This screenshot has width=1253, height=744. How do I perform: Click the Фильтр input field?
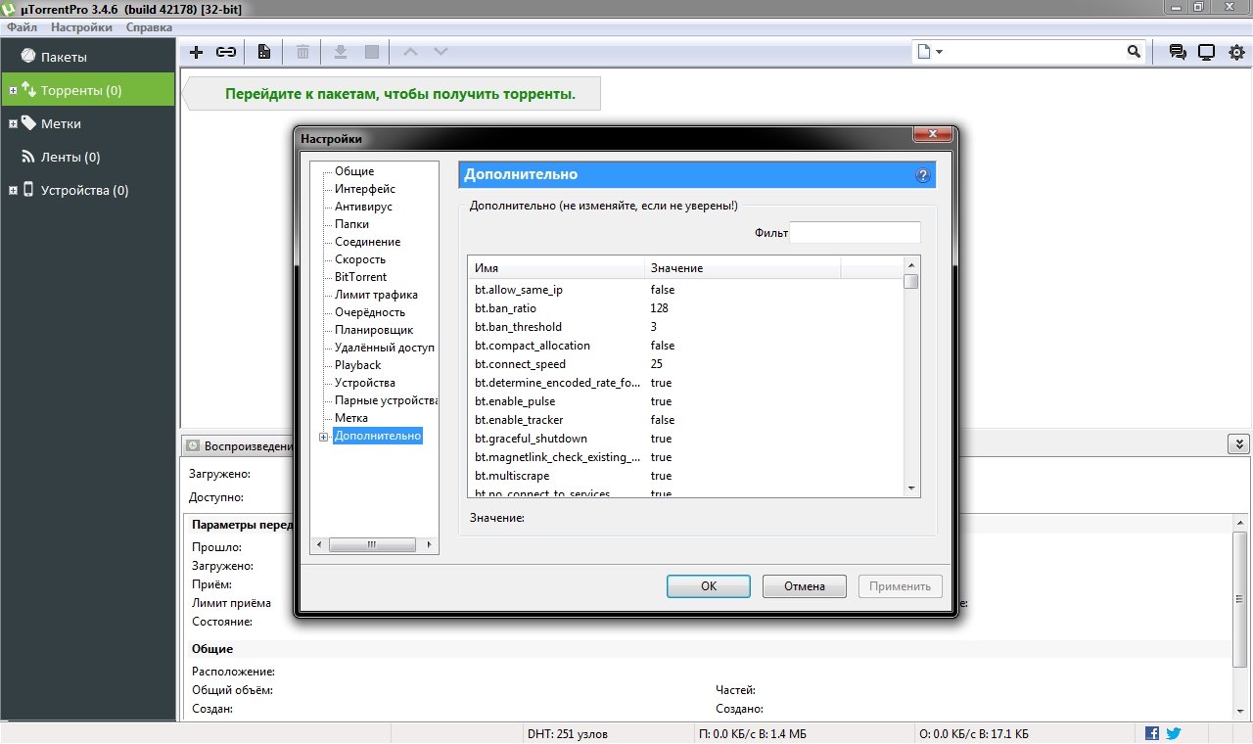click(x=855, y=233)
